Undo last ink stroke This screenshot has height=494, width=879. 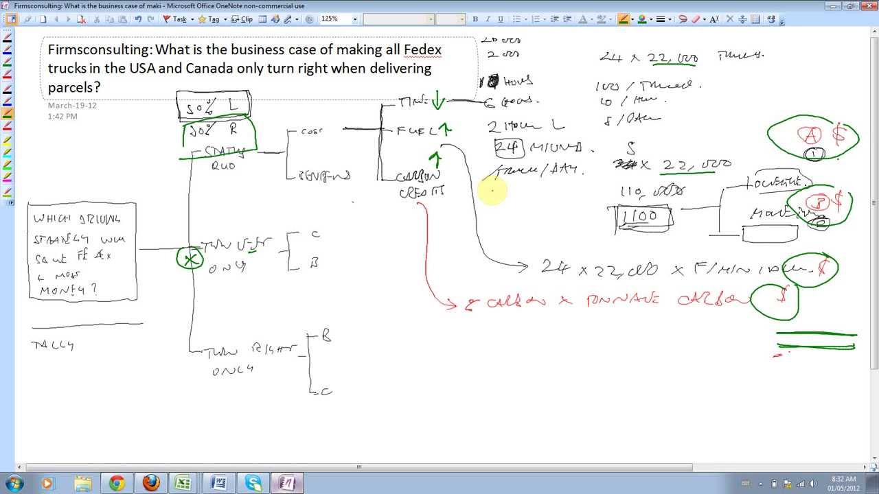(138, 19)
